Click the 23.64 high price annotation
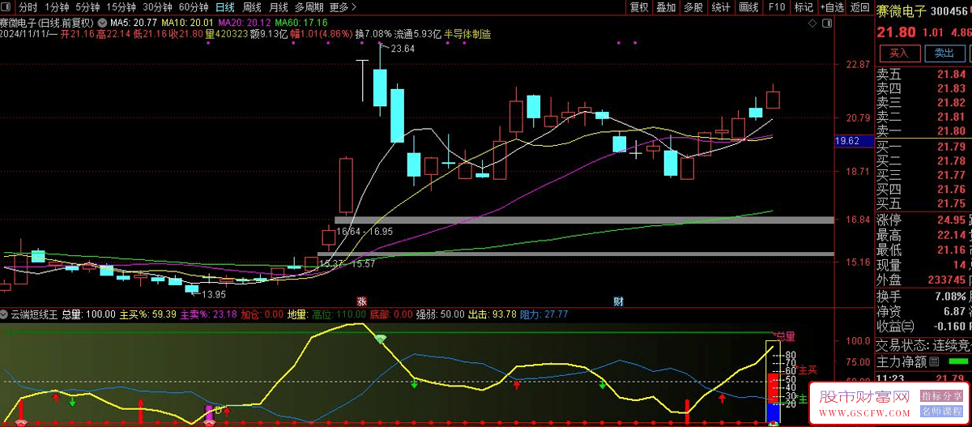The width and height of the screenshot is (972, 427). pos(403,49)
